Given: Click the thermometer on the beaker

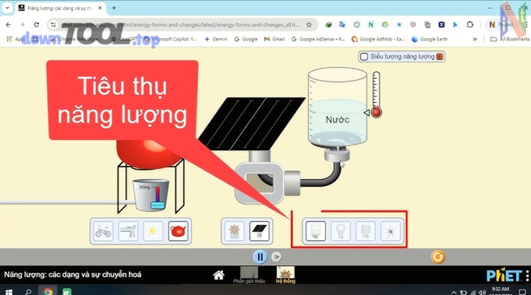Looking at the screenshot, I should pos(376,95).
